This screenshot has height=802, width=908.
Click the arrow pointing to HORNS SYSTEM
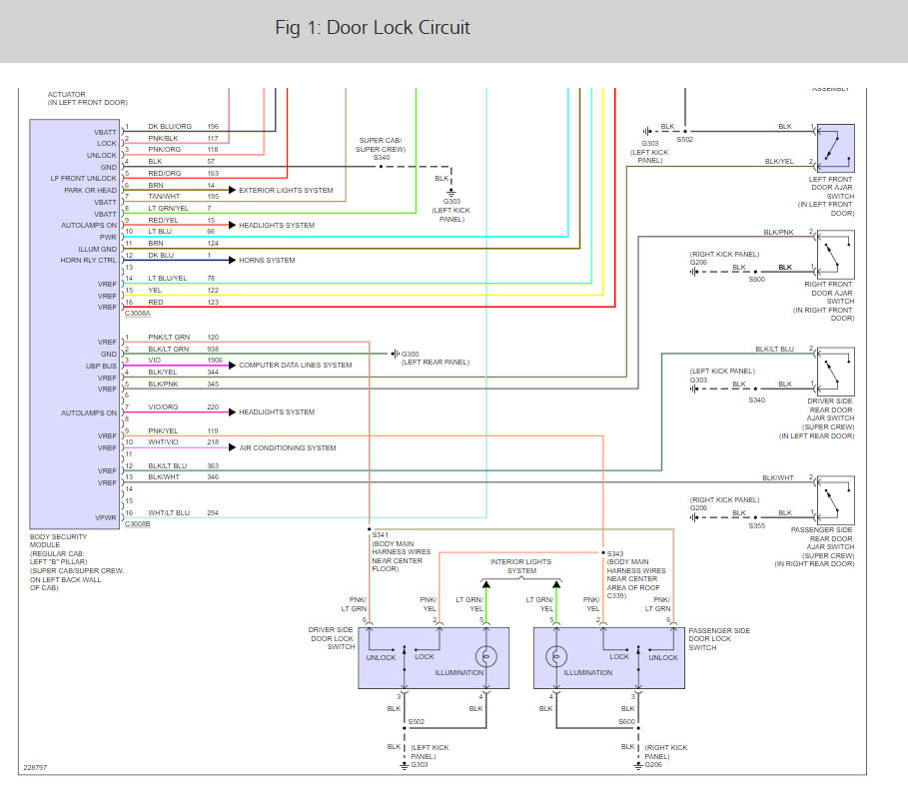coord(232,260)
